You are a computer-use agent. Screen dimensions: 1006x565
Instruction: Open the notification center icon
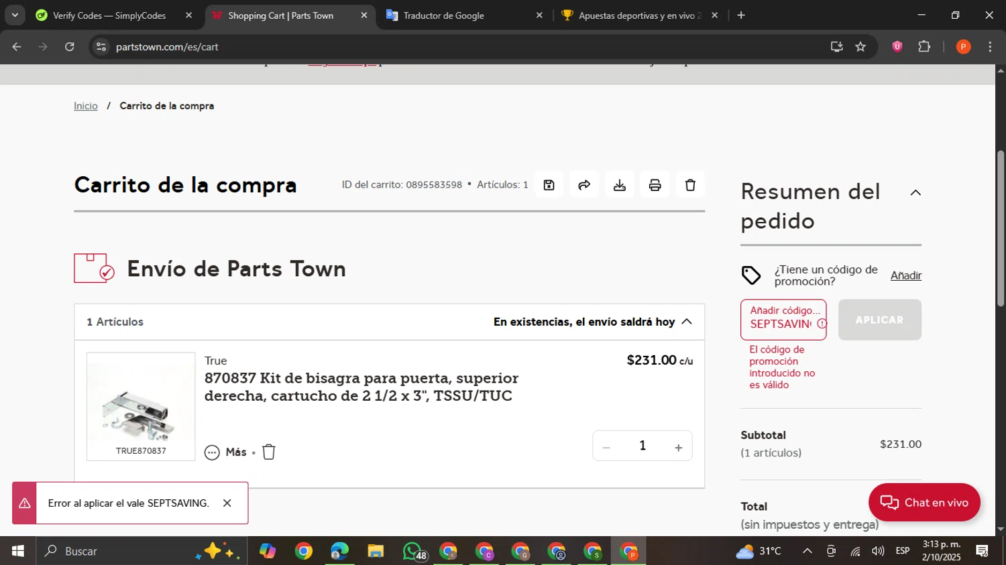click(983, 551)
